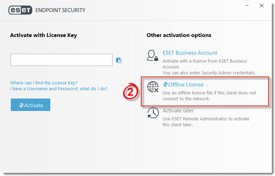Click 'You can also enter Security Admin credentials' text

click(209, 73)
